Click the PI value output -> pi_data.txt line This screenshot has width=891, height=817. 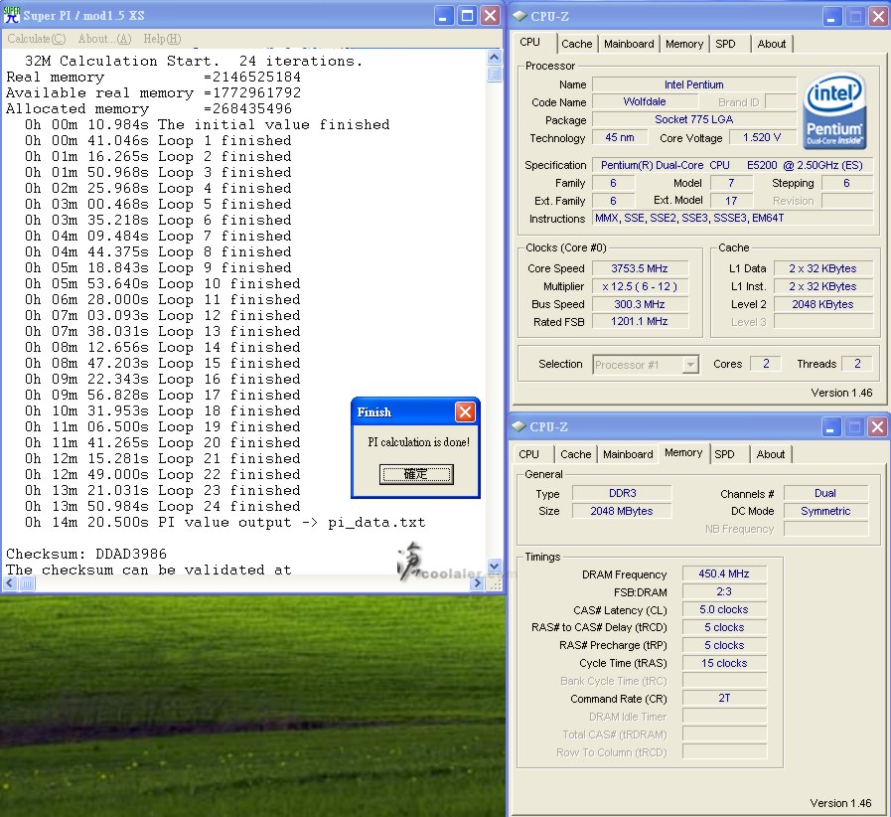click(225, 522)
